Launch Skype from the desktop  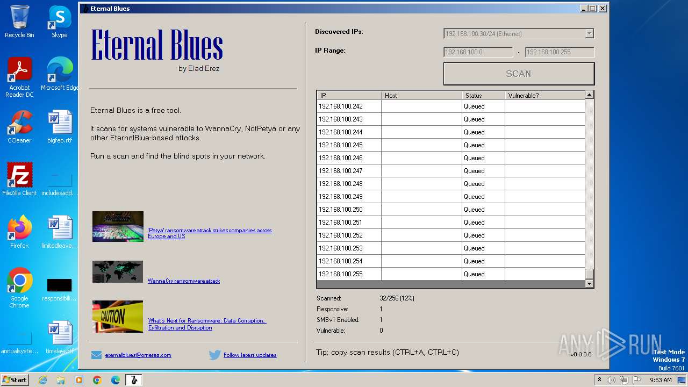coord(59,21)
